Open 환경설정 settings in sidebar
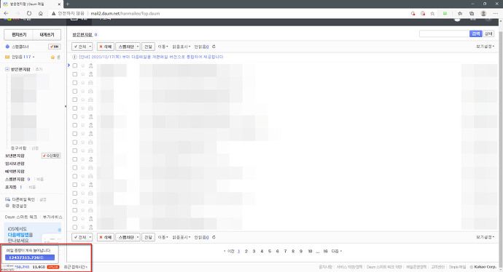This screenshot has width=503, height=272. (19, 206)
